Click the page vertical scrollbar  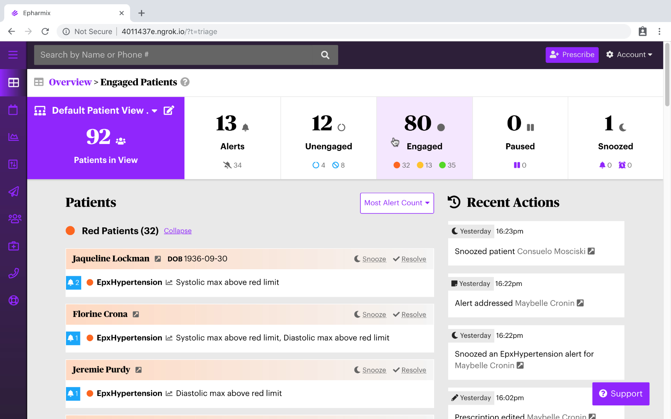[667, 74]
